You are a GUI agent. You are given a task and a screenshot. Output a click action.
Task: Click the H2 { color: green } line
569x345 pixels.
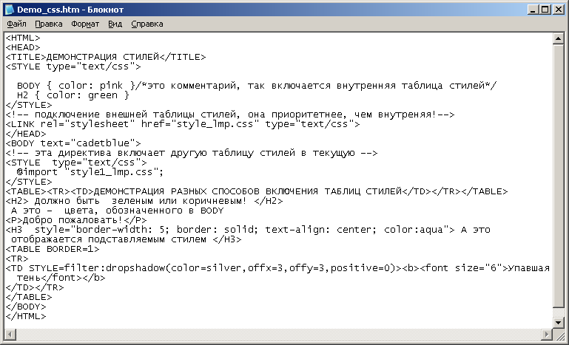click(x=73, y=95)
